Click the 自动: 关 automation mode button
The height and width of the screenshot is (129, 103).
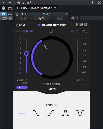coord(7,19)
